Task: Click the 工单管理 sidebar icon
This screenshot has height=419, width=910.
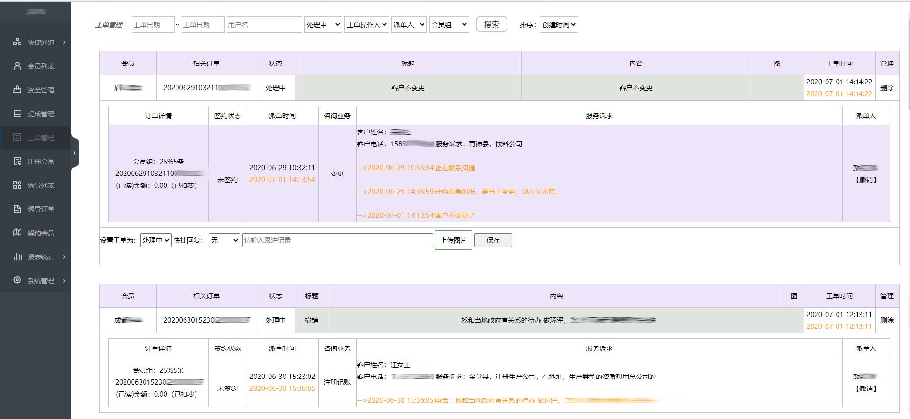Action: click(17, 137)
